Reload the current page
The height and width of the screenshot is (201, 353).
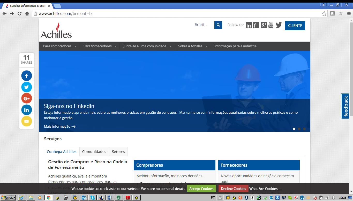(19, 13)
